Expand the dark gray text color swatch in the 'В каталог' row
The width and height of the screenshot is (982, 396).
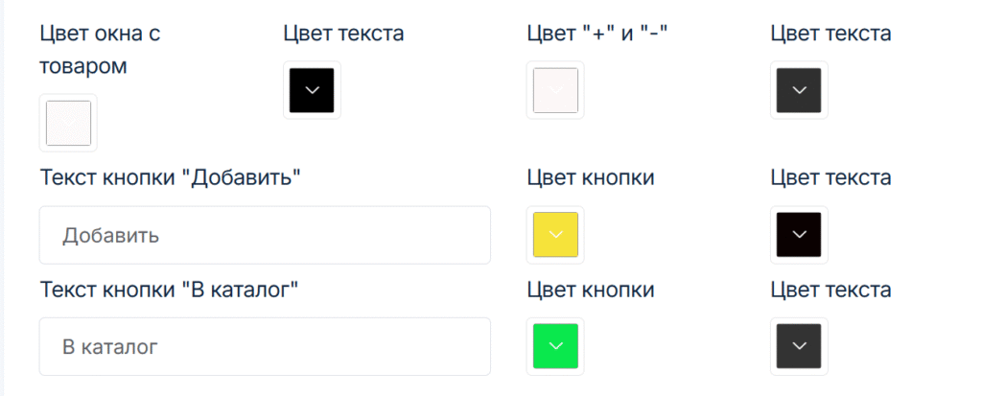[799, 346]
